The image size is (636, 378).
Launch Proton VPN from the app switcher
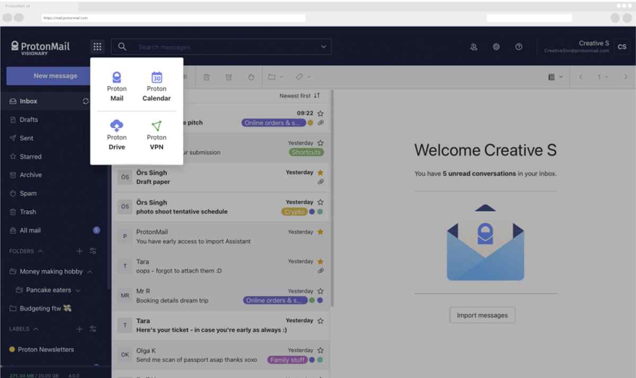pyautogui.click(x=156, y=135)
